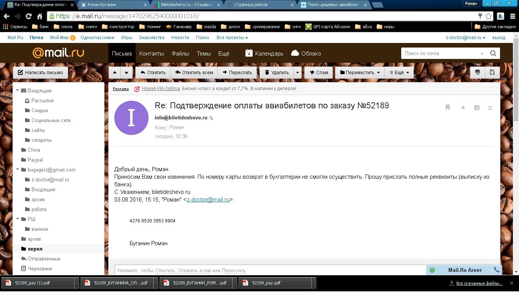Screen dimensions: 519x292
Task: Open search options arrow in mail search
Action: (x=482, y=54)
